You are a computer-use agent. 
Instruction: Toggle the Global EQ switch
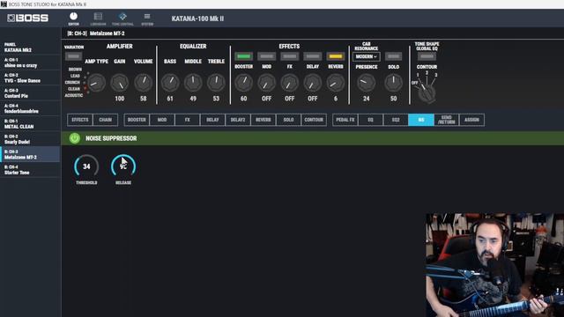click(427, 56)
